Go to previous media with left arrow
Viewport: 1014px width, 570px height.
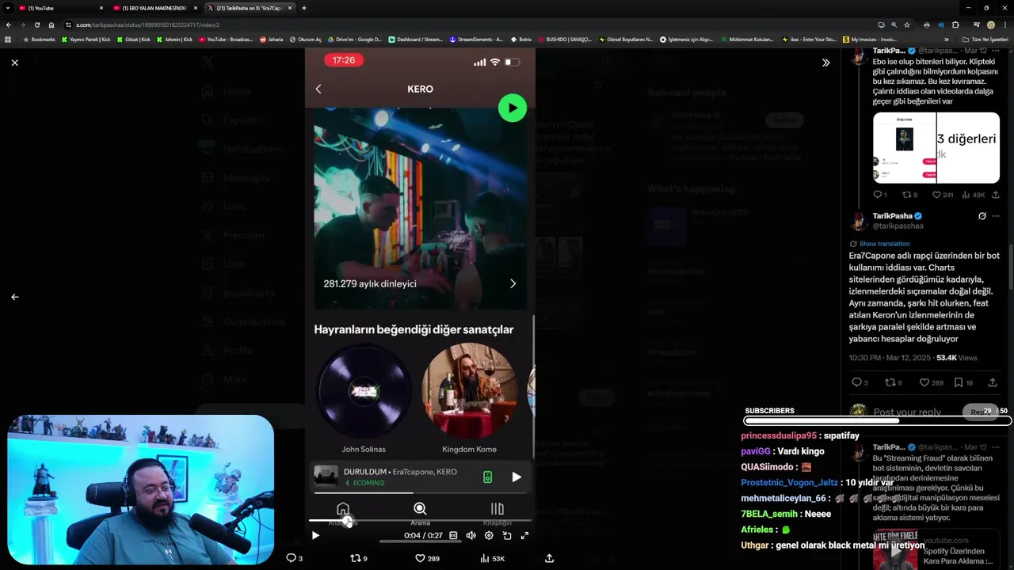14,297
